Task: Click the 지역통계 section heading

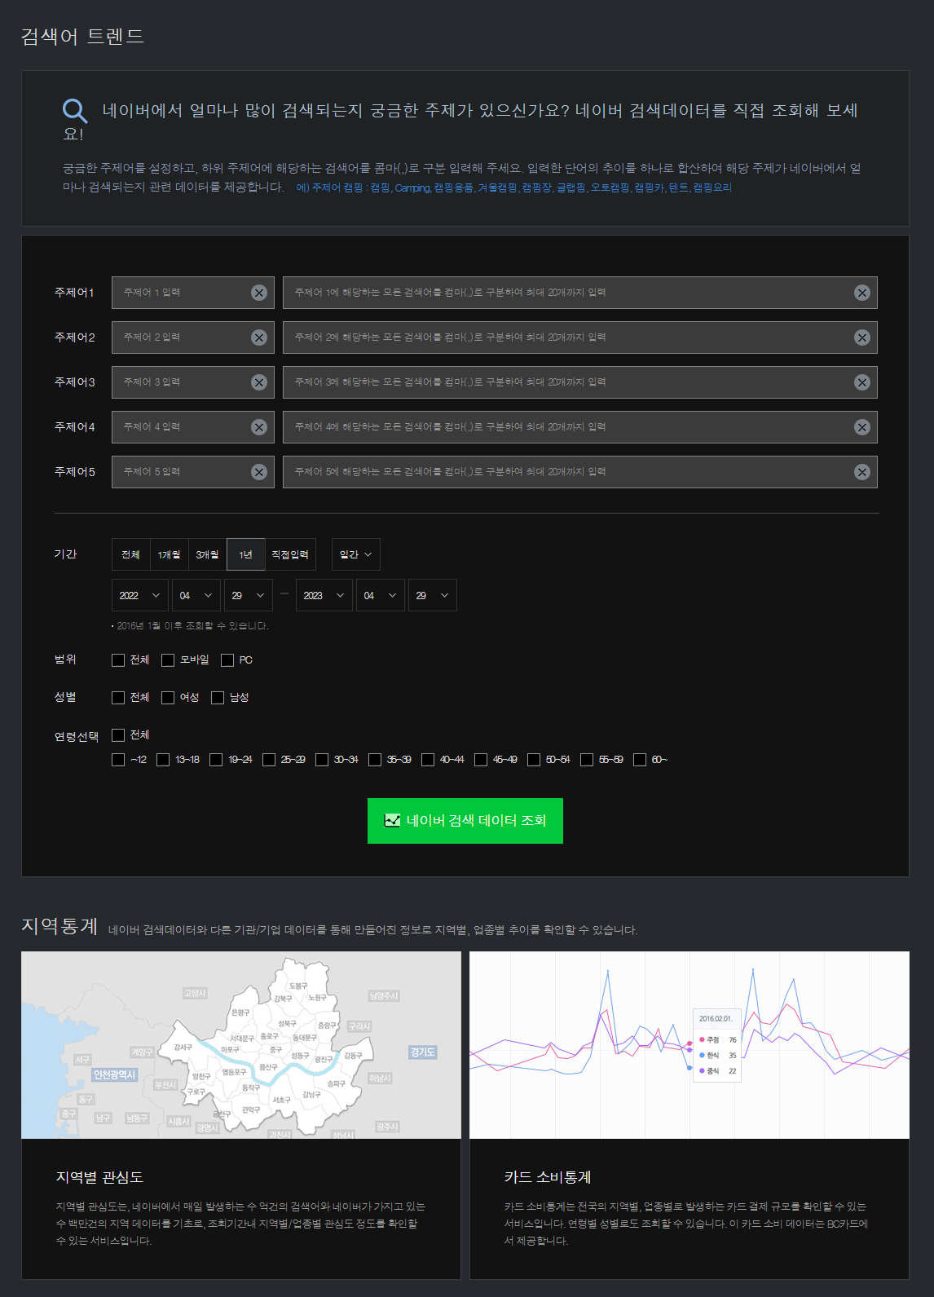Action: (59, 926)
